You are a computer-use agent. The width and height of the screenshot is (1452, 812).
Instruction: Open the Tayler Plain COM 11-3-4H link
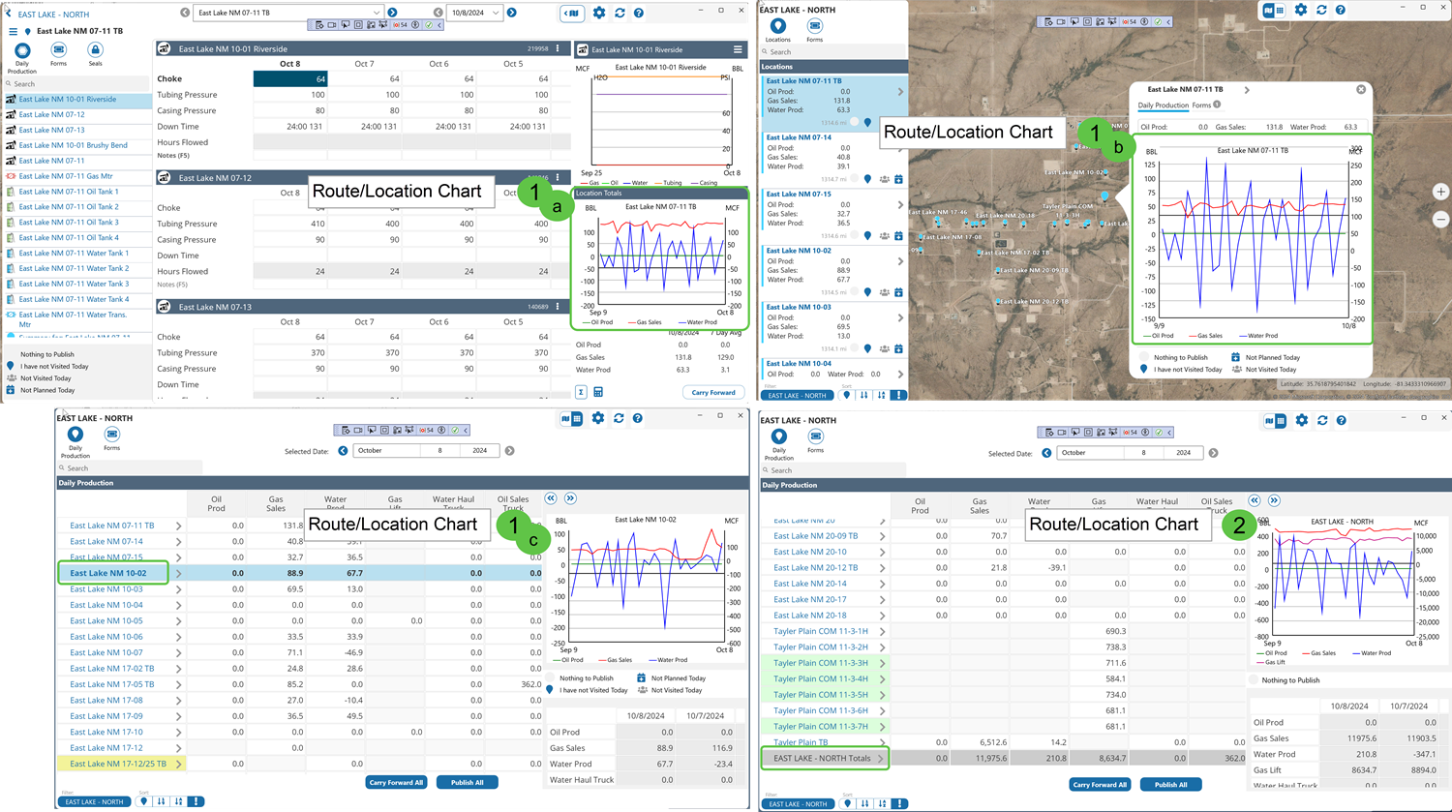pyautogui.click(x=820, y=678)
